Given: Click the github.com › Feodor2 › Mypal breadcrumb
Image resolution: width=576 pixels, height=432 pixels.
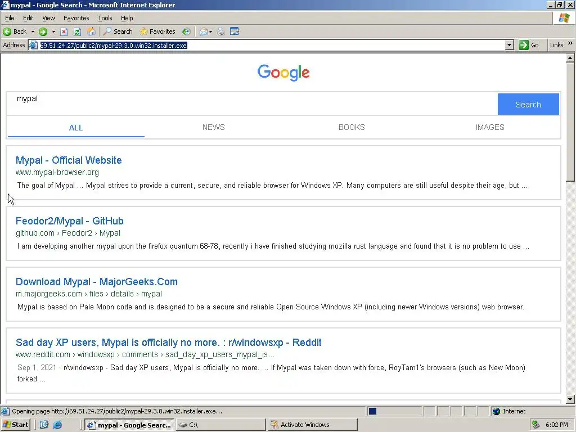Looking at the screenshot, I should [68, 233].
